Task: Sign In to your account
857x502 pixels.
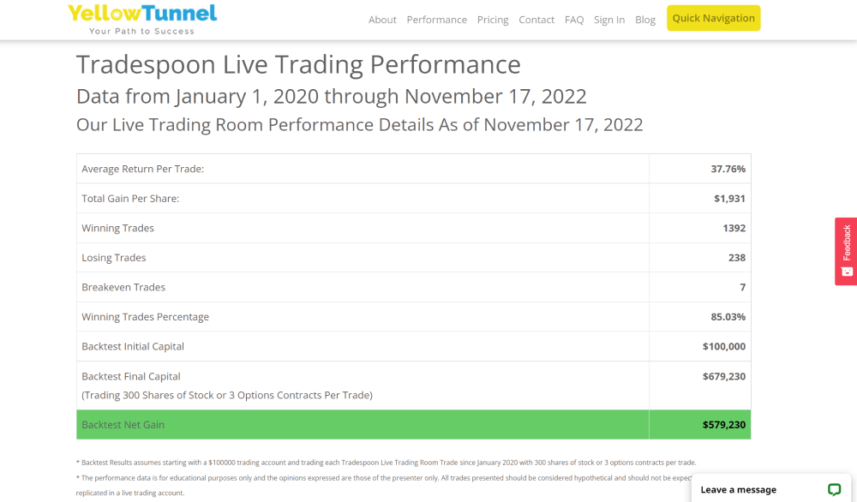Action: (609, 19)
